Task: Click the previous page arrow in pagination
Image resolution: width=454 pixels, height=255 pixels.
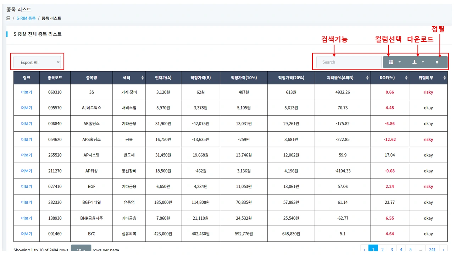Action: (364, 249)
